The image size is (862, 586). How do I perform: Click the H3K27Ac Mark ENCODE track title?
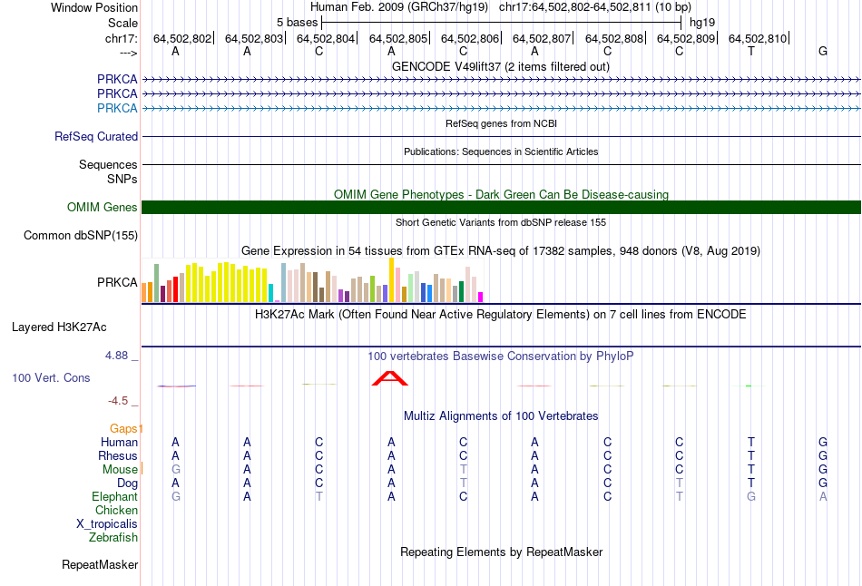pyautogui.click(x=501, y=315)
